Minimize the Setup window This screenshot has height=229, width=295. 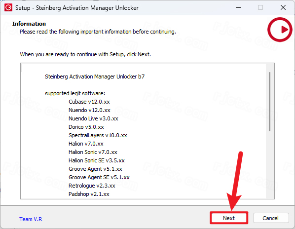(238, 8)
